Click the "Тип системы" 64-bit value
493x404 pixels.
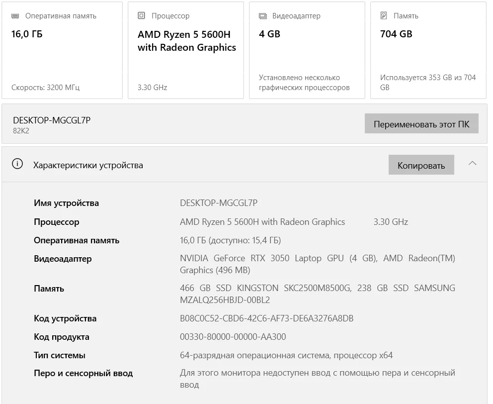286,355
